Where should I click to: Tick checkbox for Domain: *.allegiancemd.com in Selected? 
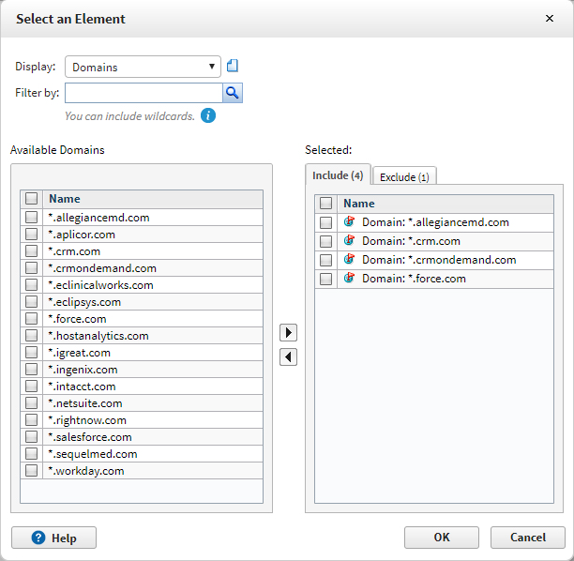click(x=325, y=222)
